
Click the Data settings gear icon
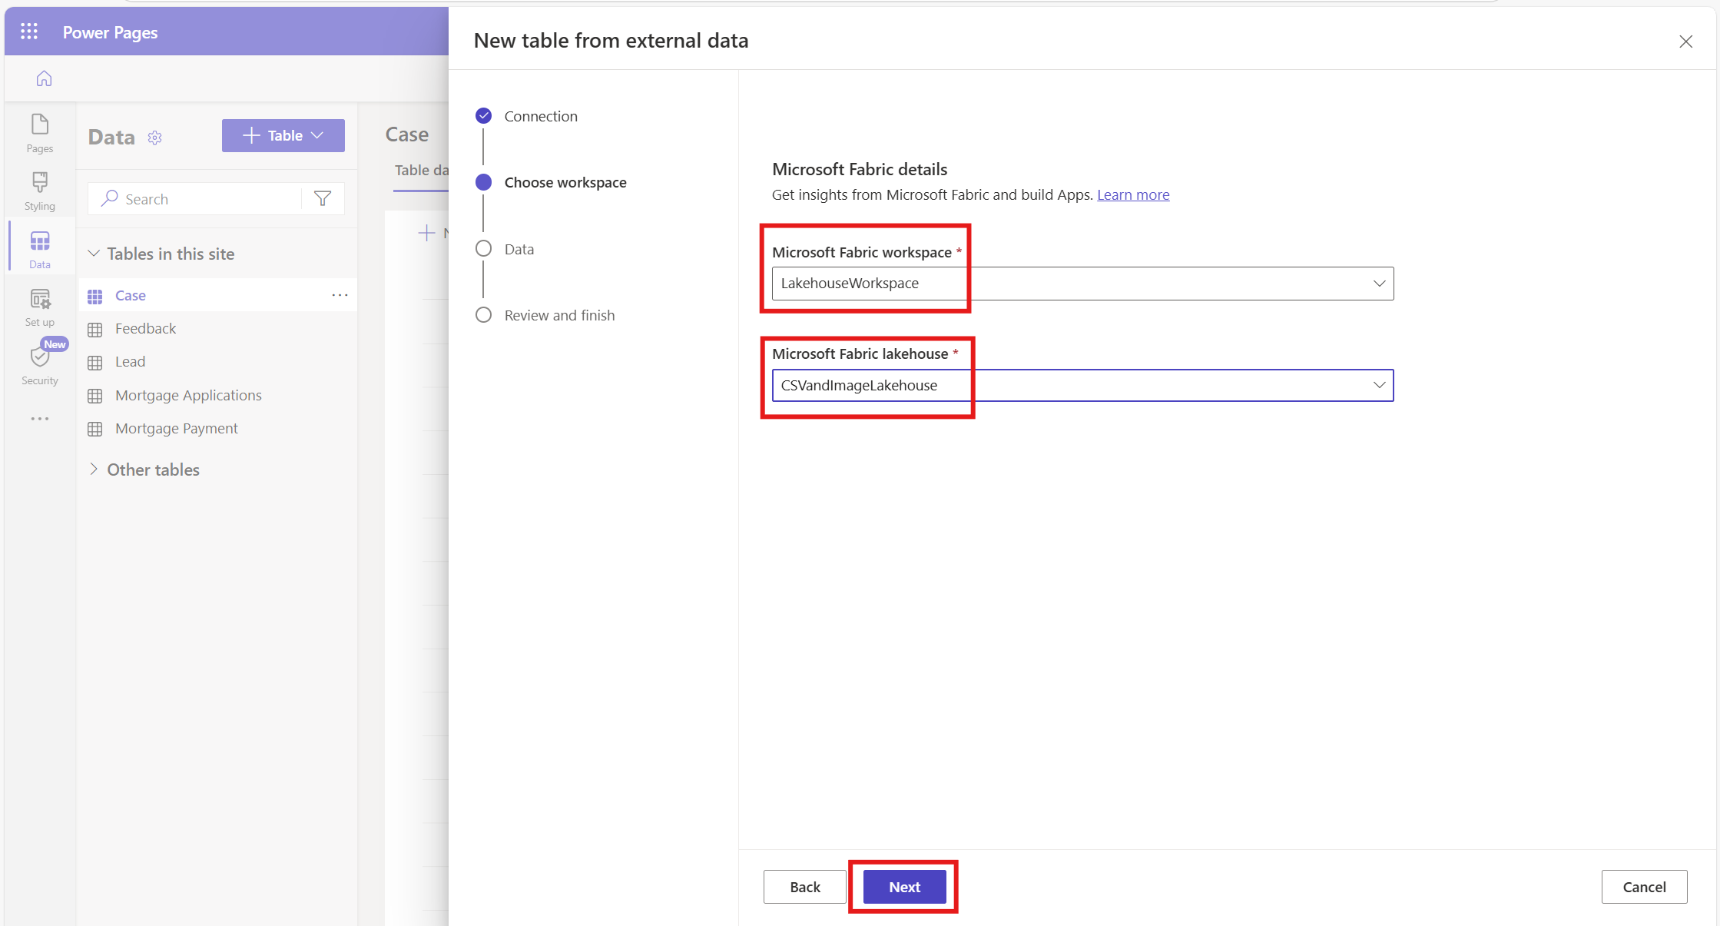click(155, 138)
